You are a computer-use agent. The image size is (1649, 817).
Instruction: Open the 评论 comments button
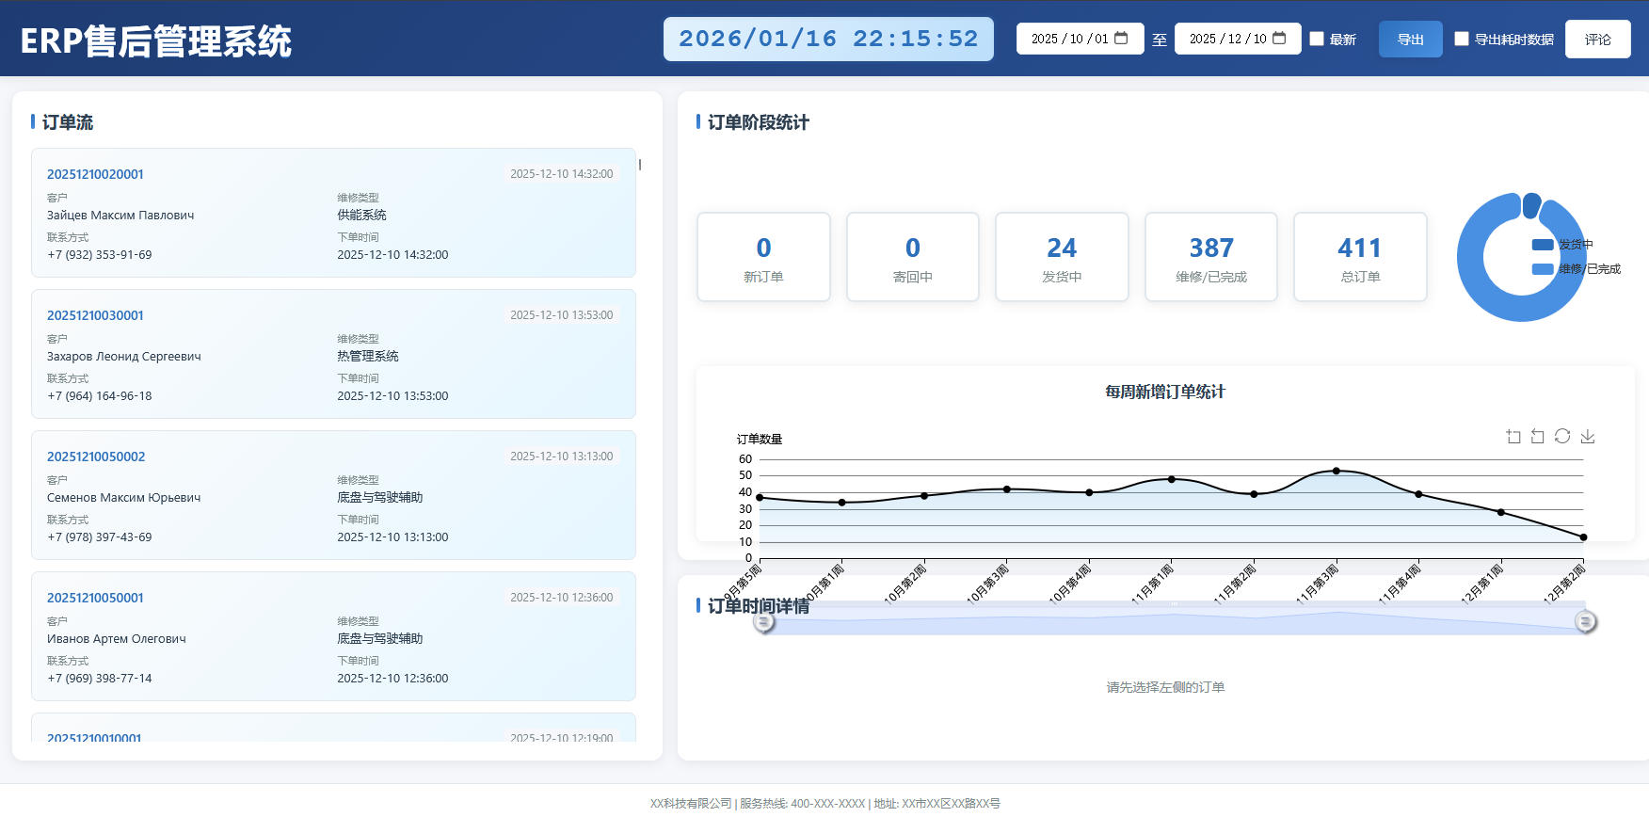1597,40
